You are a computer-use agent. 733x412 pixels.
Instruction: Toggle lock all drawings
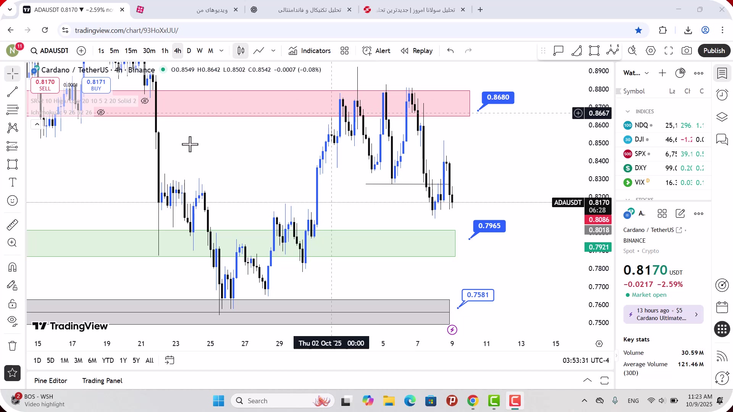pos(13,304)
